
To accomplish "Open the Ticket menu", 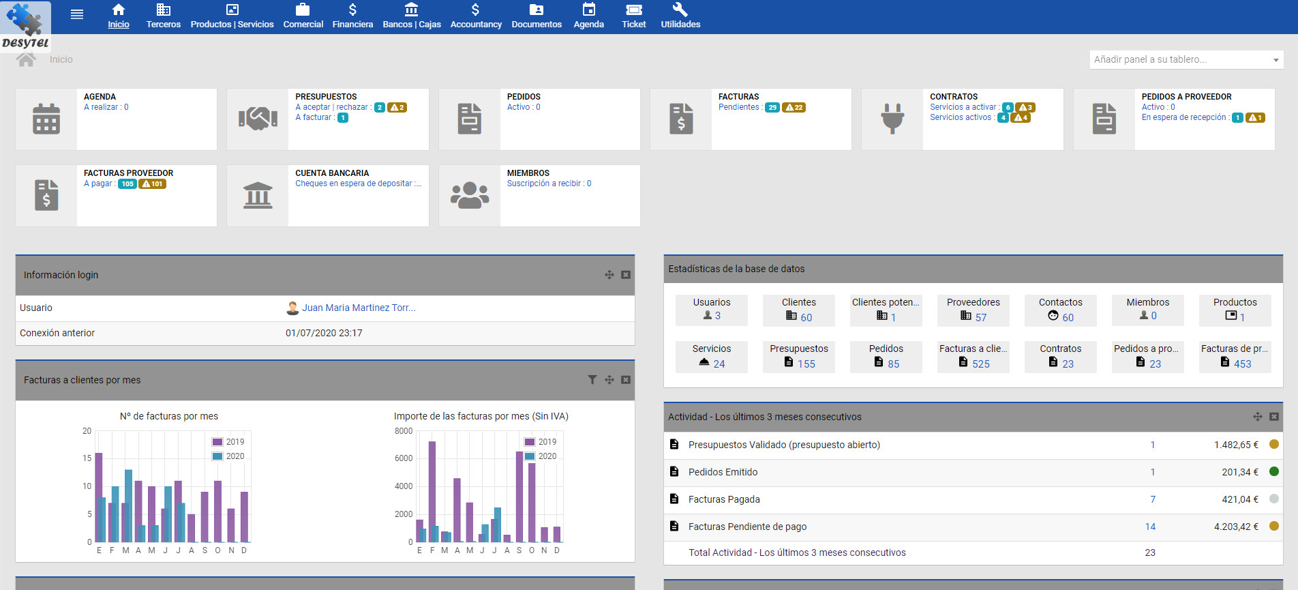I will [x=634, y=16].
